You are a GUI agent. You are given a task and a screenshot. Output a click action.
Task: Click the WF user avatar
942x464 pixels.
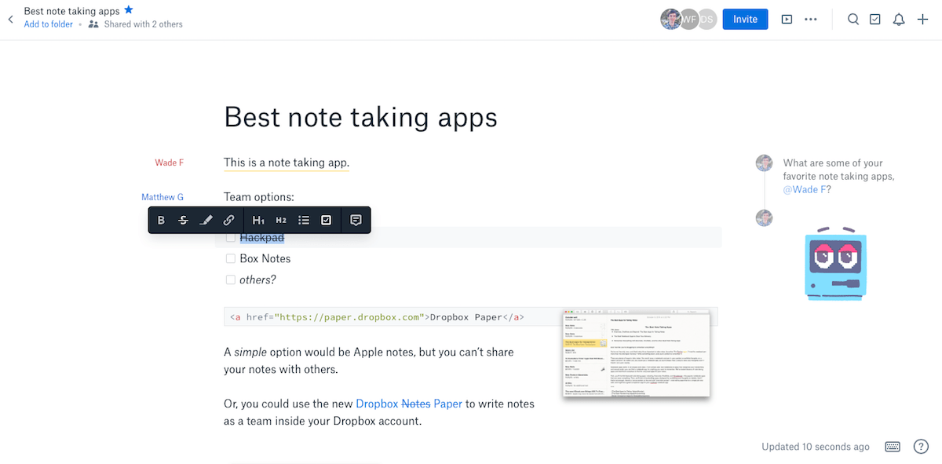coord(689,20)
